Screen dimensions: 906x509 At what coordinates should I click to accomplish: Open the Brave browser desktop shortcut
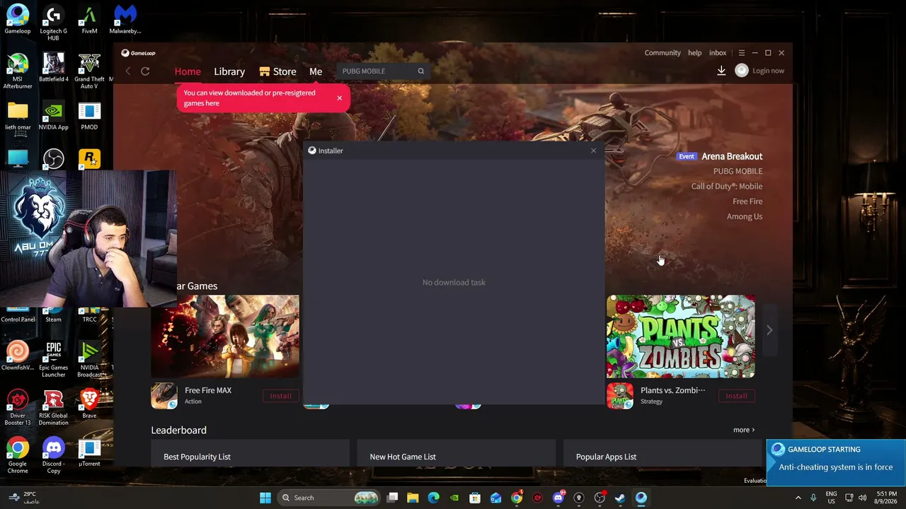coord(89,404)
